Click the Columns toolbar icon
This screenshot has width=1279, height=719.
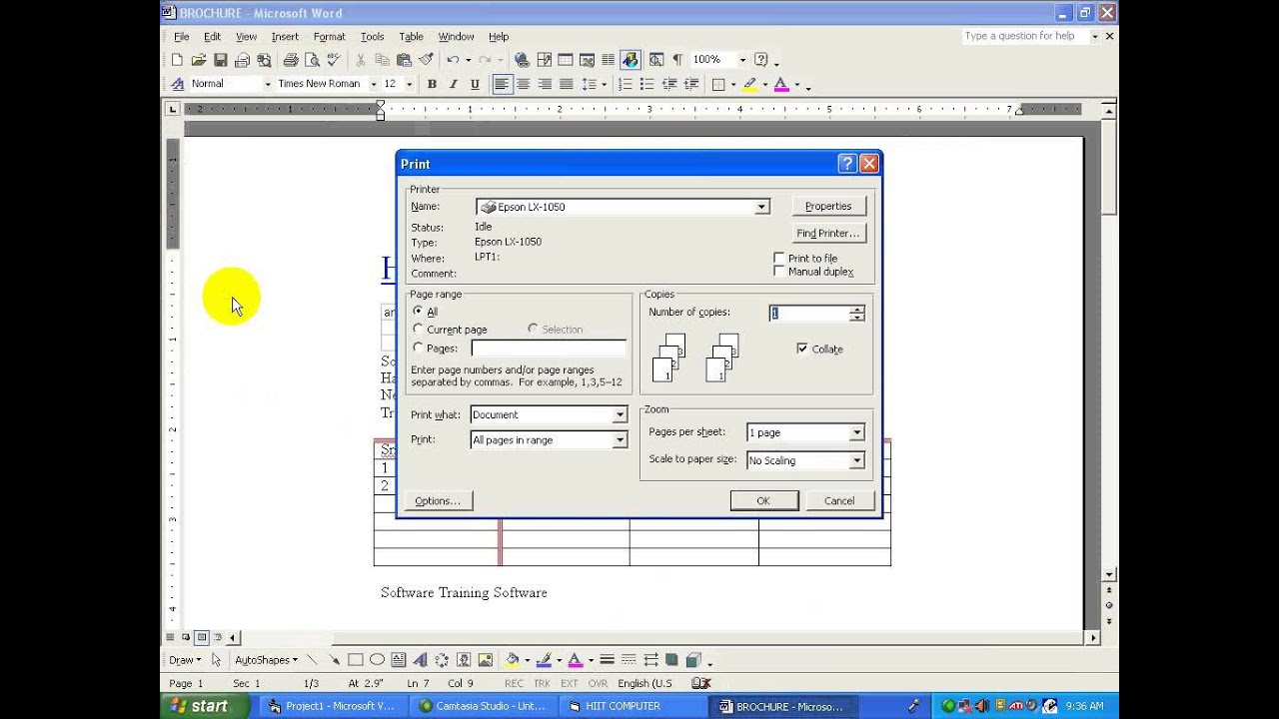click(609, 60)
